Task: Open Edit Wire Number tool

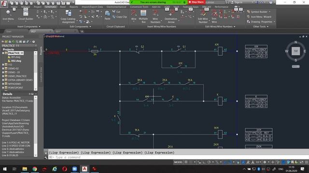Action: tap(203, 16)
